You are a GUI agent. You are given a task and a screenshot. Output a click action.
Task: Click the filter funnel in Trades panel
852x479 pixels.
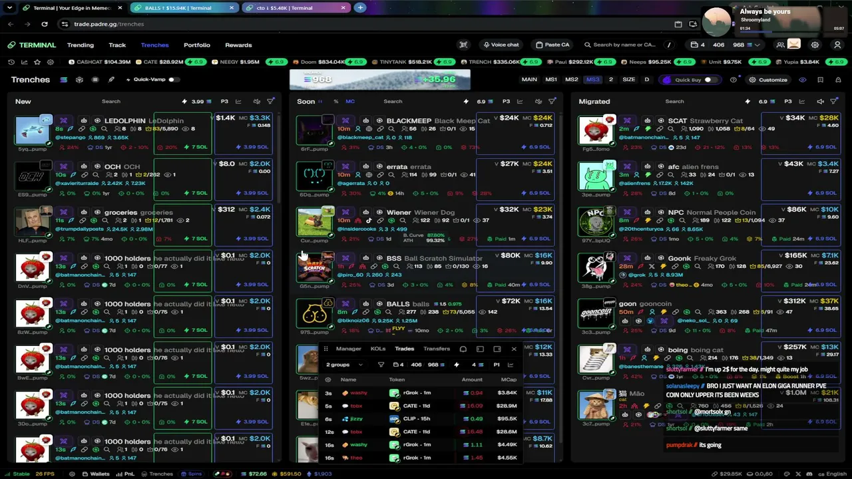click(381, 365)
